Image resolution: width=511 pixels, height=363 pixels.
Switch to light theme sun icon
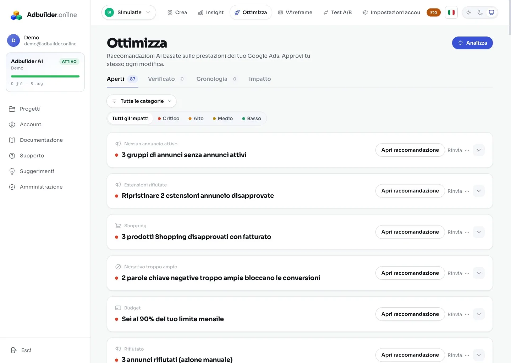[x=469, y=12]
